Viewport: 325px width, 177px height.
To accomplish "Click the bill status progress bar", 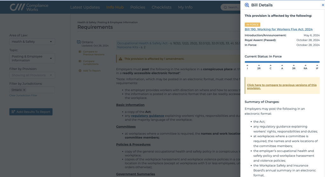I will 282,62.
